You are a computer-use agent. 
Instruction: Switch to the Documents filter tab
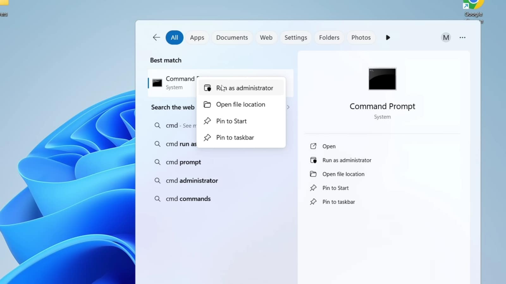click(232, 38)
